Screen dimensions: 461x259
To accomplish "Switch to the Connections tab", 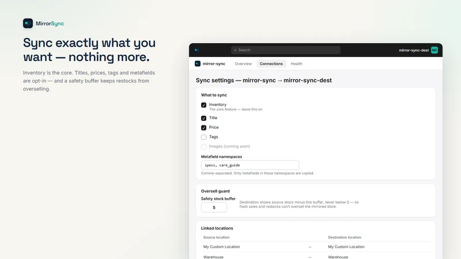I will [271, 63].
